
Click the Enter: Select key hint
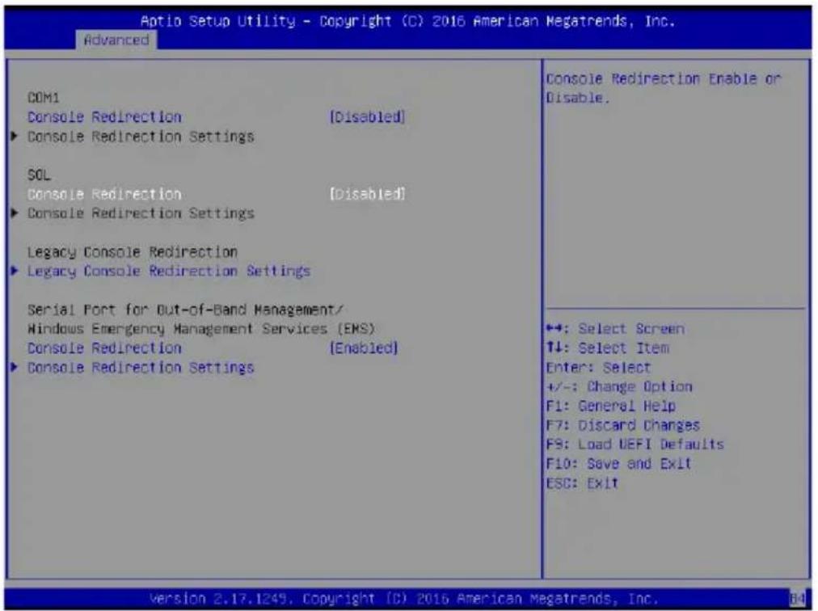pyautogui.click(x=598, y=368)
